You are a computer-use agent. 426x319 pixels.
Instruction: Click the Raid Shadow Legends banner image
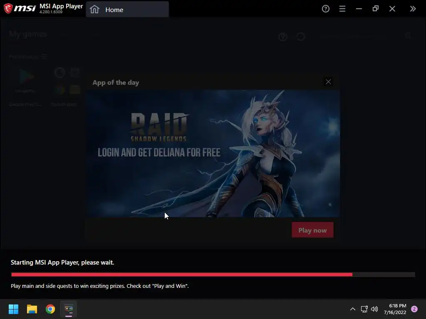coord(213,154)
